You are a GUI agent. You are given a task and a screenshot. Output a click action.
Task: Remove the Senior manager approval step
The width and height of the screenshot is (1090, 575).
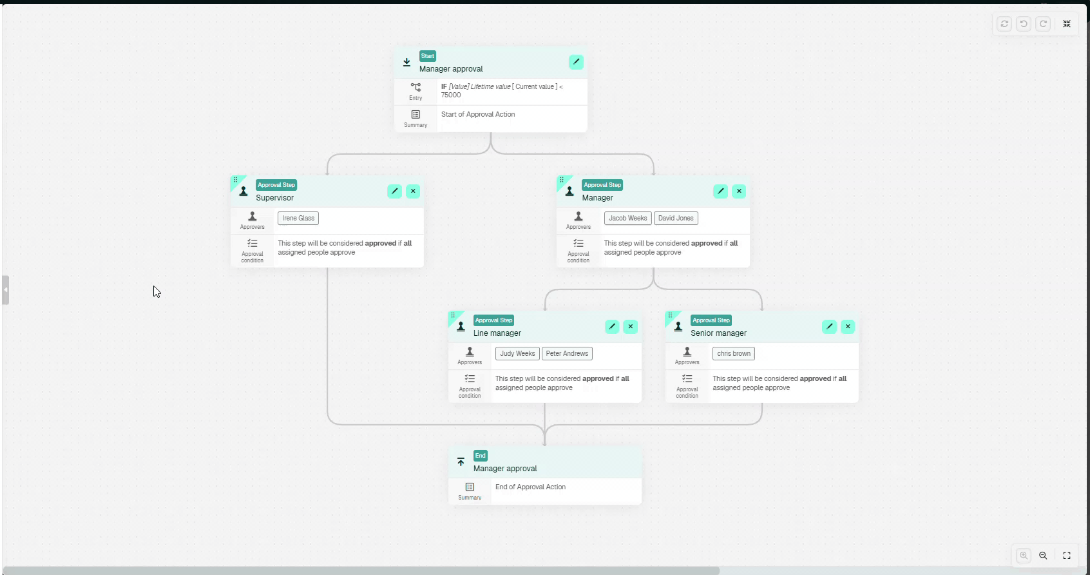848,326
